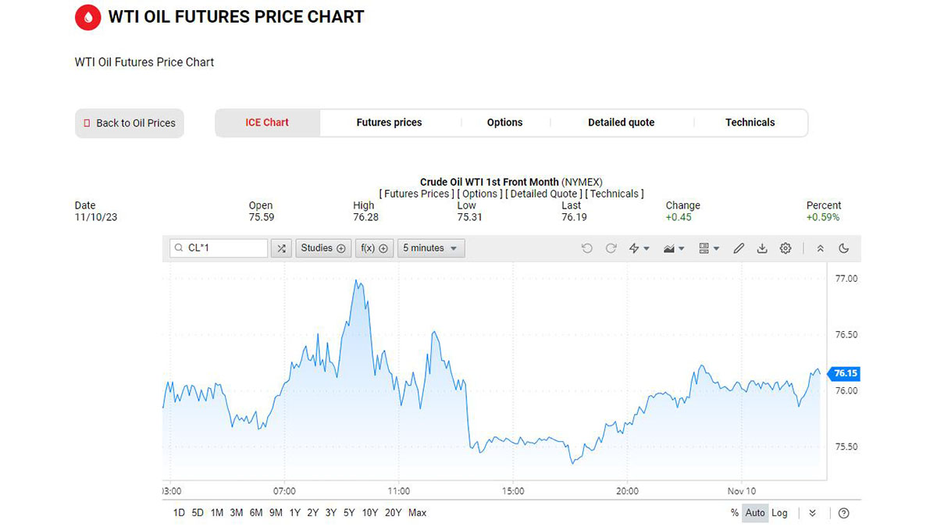Screen dimensions: 937x527
Task: Enable percent scale mode
Action: coord(734,513)
